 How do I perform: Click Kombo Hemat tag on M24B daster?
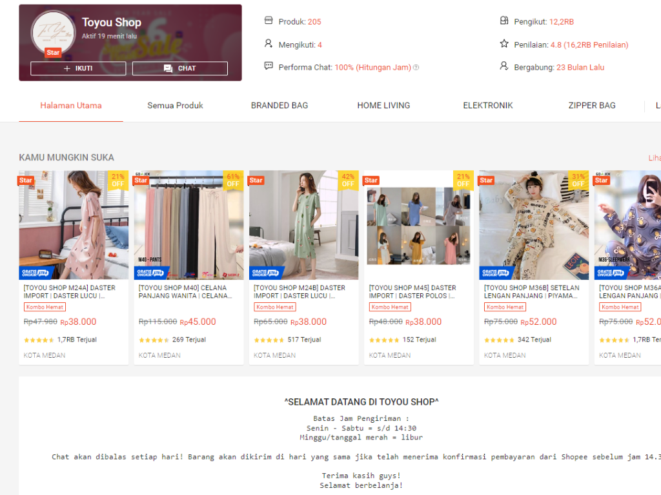(x=275, y=307)
